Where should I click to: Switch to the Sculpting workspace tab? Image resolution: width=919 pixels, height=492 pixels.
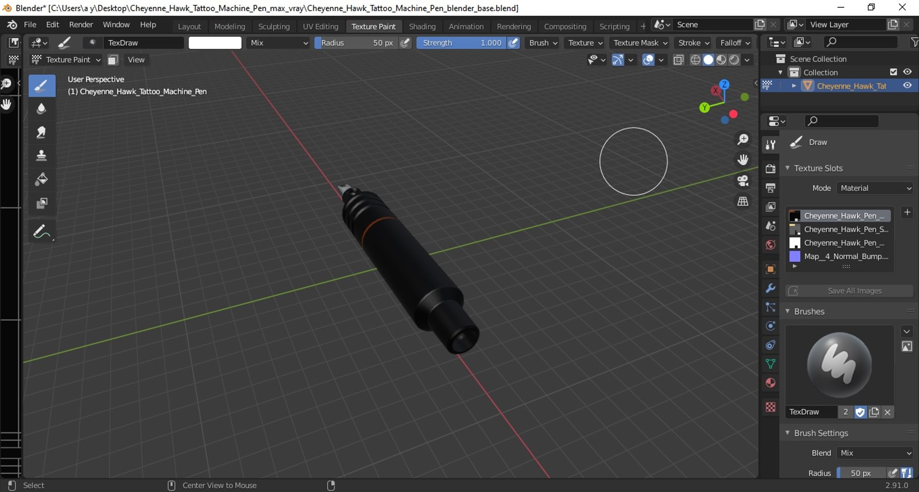click(274, 26)
